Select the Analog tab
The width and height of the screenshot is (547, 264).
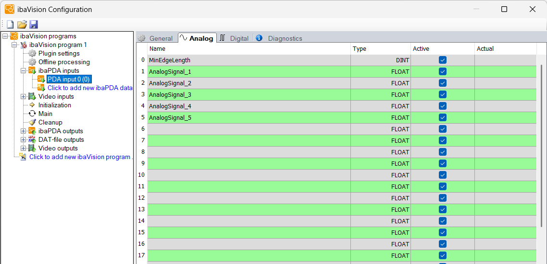click(x=198, y=38)
